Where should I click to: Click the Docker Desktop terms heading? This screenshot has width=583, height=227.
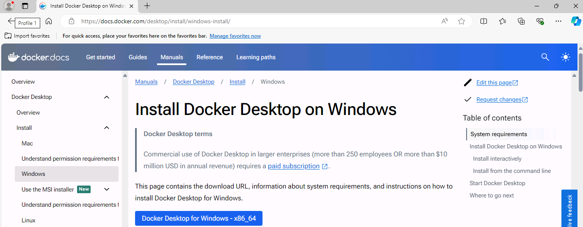click(178, 134)
